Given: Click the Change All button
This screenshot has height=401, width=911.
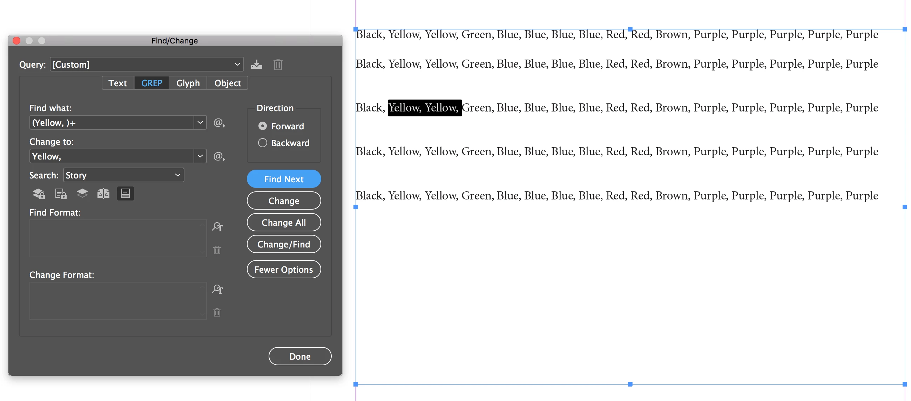Looking at the screenshot, I should [x=284, y=223].
